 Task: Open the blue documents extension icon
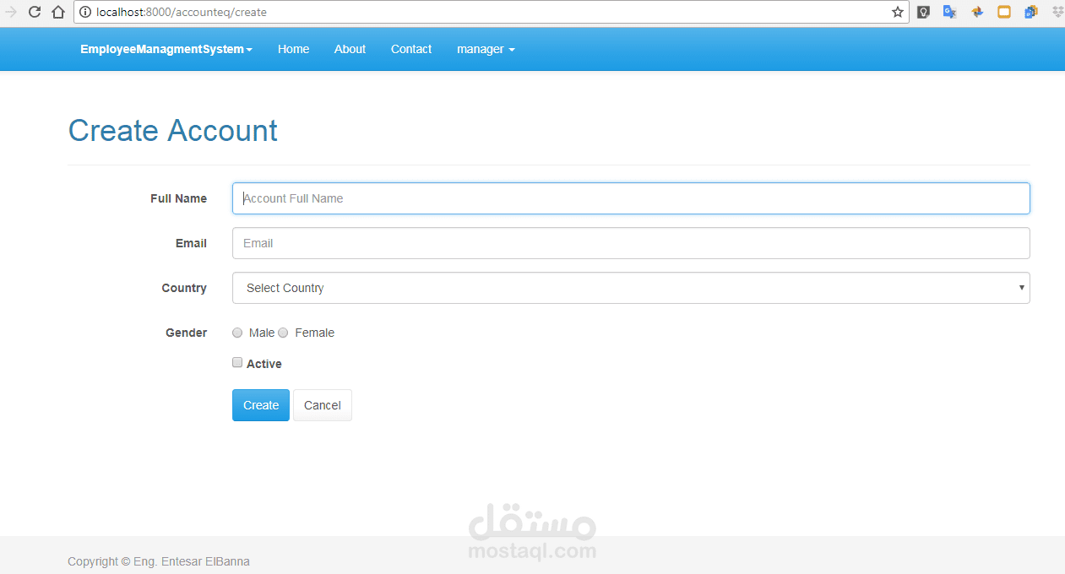(1031, 12)
